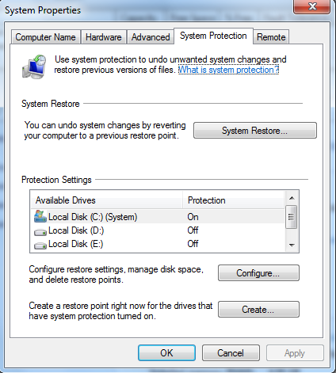336x373 pixels.
Task: Switch to the Computer Name tab
Action: (45, 37)
